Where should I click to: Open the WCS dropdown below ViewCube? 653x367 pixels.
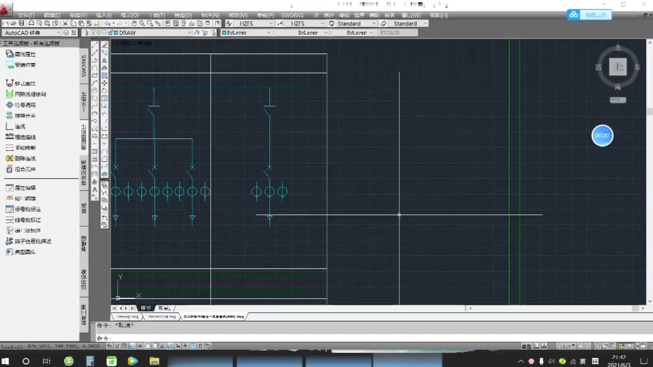pyautogui.click(x=618, y=100)
